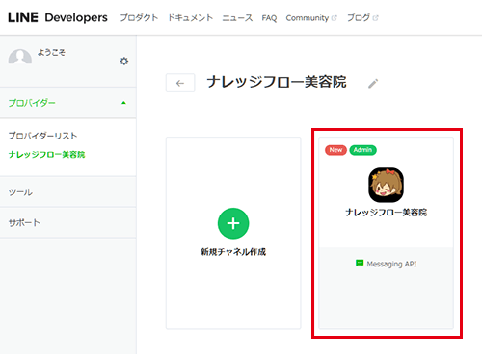Viewport: 482px width, 354px height.
Task: Click the ブログ external link icon
Action: coord(375,18)
